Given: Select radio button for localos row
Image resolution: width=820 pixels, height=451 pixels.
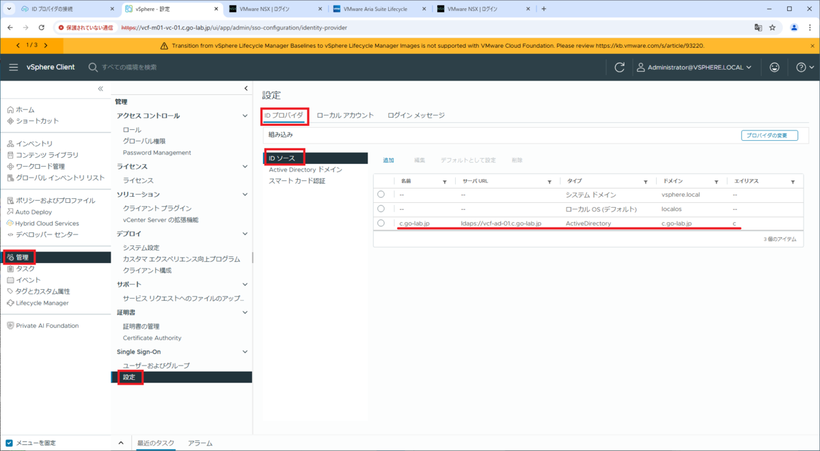Looking at the screenshot, I should 381,208.
